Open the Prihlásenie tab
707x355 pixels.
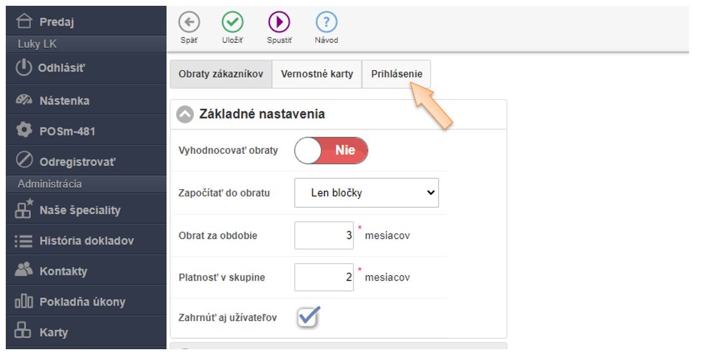[x=397, y=74]
